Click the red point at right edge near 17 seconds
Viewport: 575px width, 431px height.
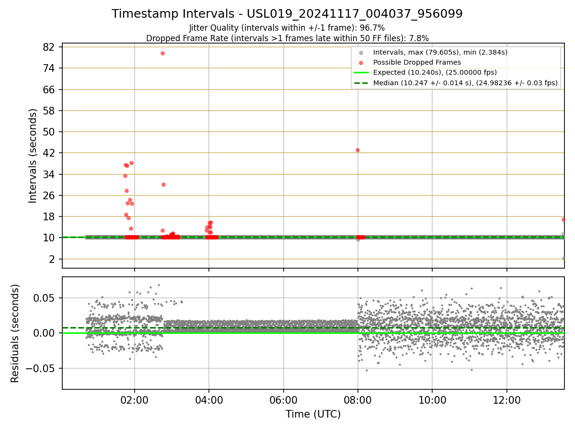click(563, 219)
